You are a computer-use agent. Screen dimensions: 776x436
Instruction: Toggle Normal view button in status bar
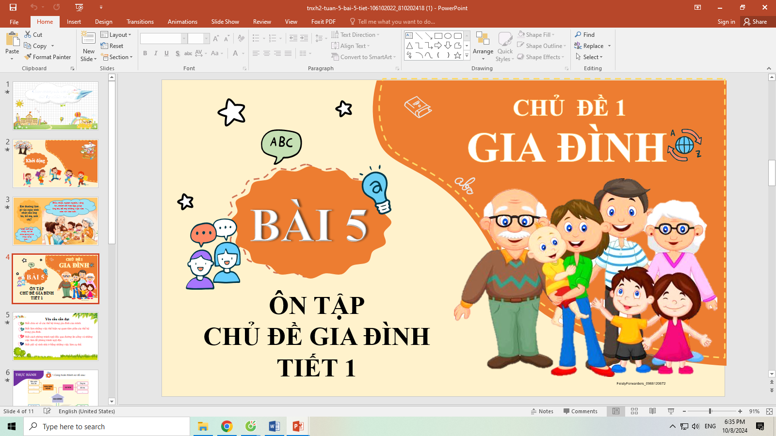coord(616,411)
